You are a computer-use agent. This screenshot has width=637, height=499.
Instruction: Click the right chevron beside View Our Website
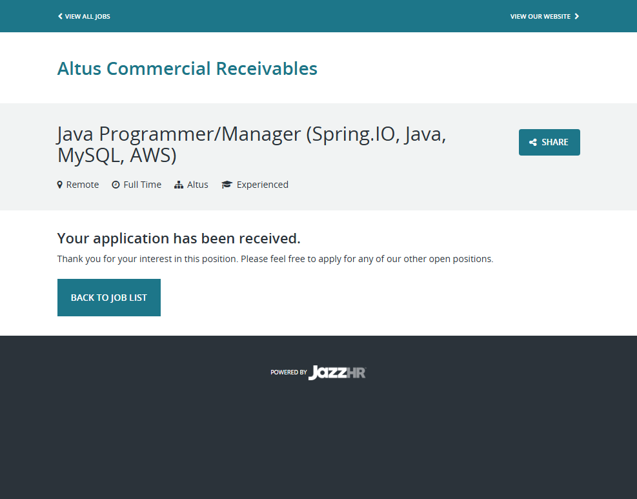[x=577, y=16]
